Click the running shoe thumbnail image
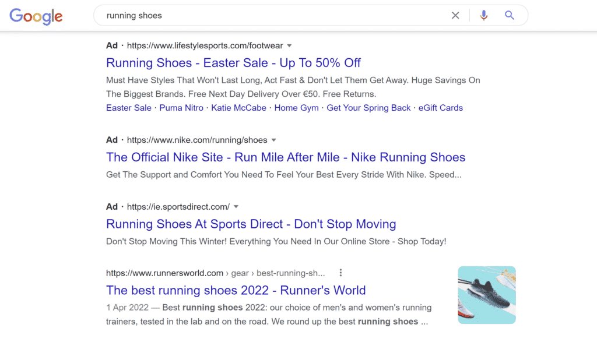Screen dimensions: 597x342 pos(487,295)
